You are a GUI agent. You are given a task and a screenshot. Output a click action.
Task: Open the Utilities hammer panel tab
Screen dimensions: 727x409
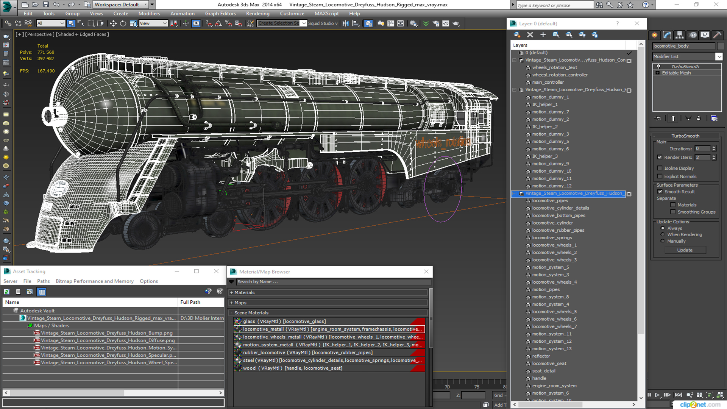pyautogui.click(x=717, y=35)
